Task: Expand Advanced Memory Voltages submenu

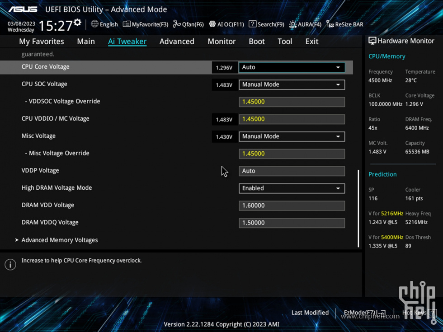Action: (x=60, y=240)
